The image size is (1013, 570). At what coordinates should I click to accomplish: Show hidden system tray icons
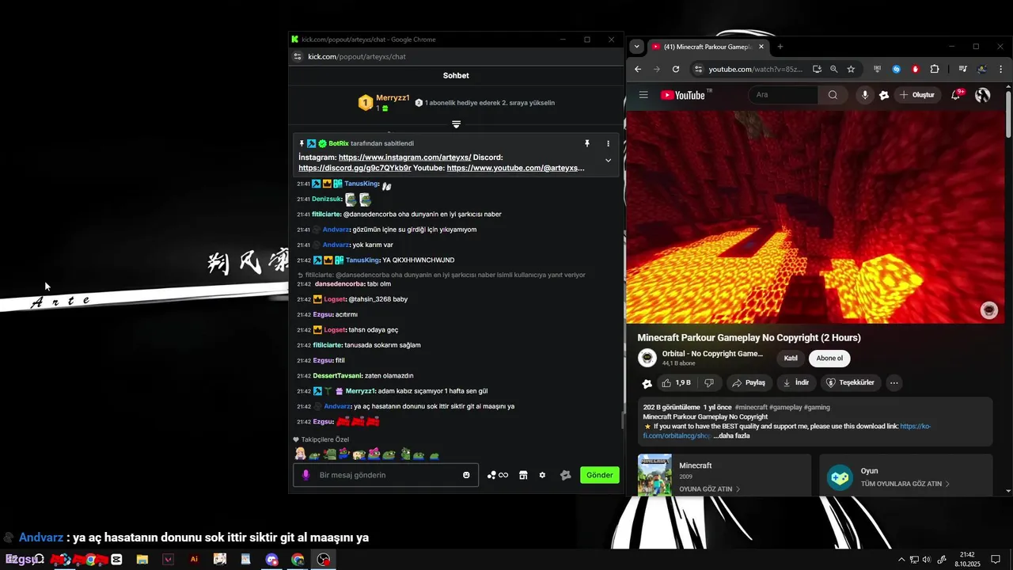click(901, 560)
